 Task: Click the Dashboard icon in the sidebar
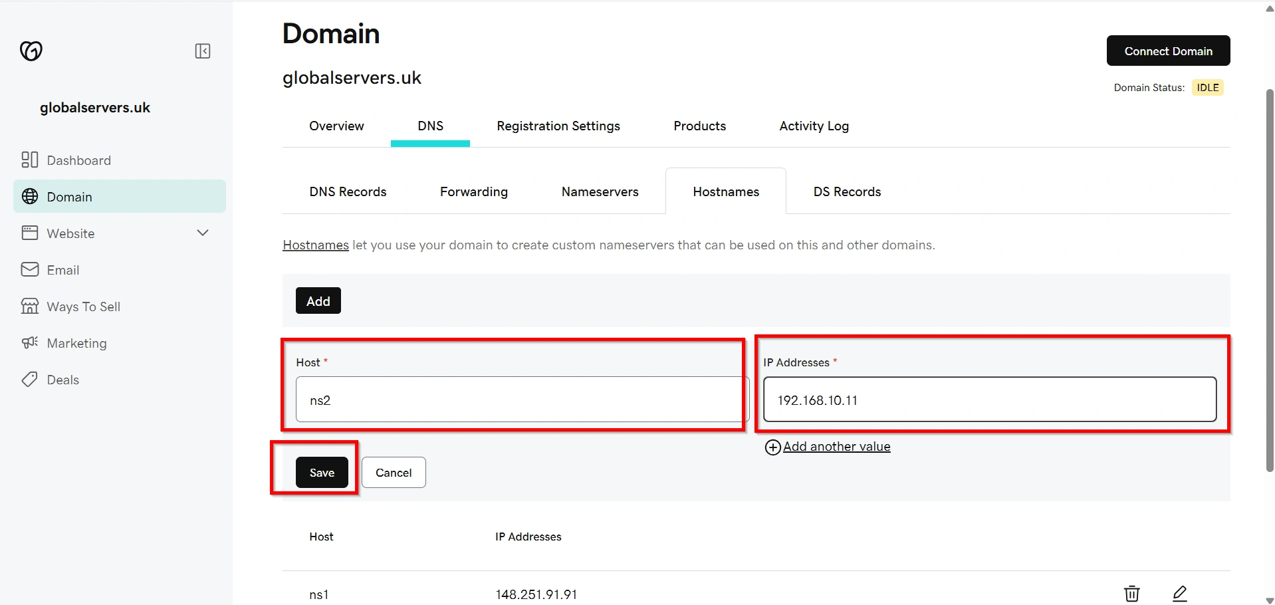tap(30, 160)
